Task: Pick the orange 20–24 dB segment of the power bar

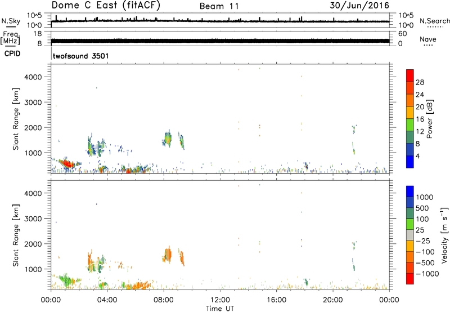Action: 410,100
